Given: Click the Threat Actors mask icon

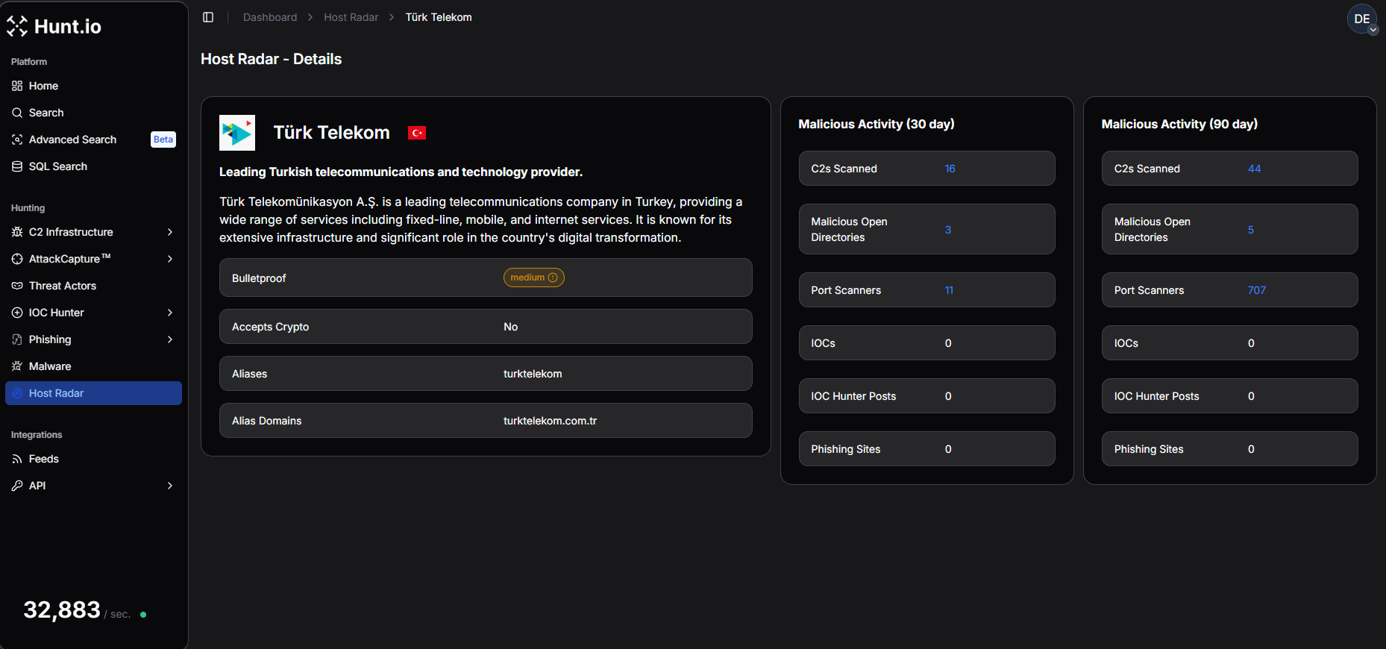Looking at the screenshot, I should click(17, 286).
